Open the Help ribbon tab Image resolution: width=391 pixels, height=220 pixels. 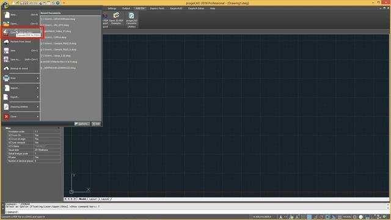tap(213, 9)
